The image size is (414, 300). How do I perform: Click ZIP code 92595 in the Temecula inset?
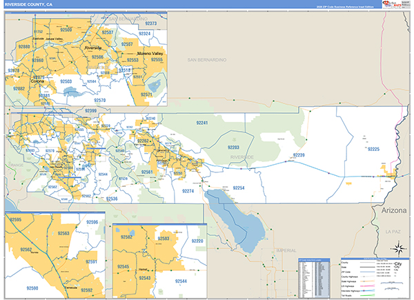pyautogui.click(x=16, y=219)
